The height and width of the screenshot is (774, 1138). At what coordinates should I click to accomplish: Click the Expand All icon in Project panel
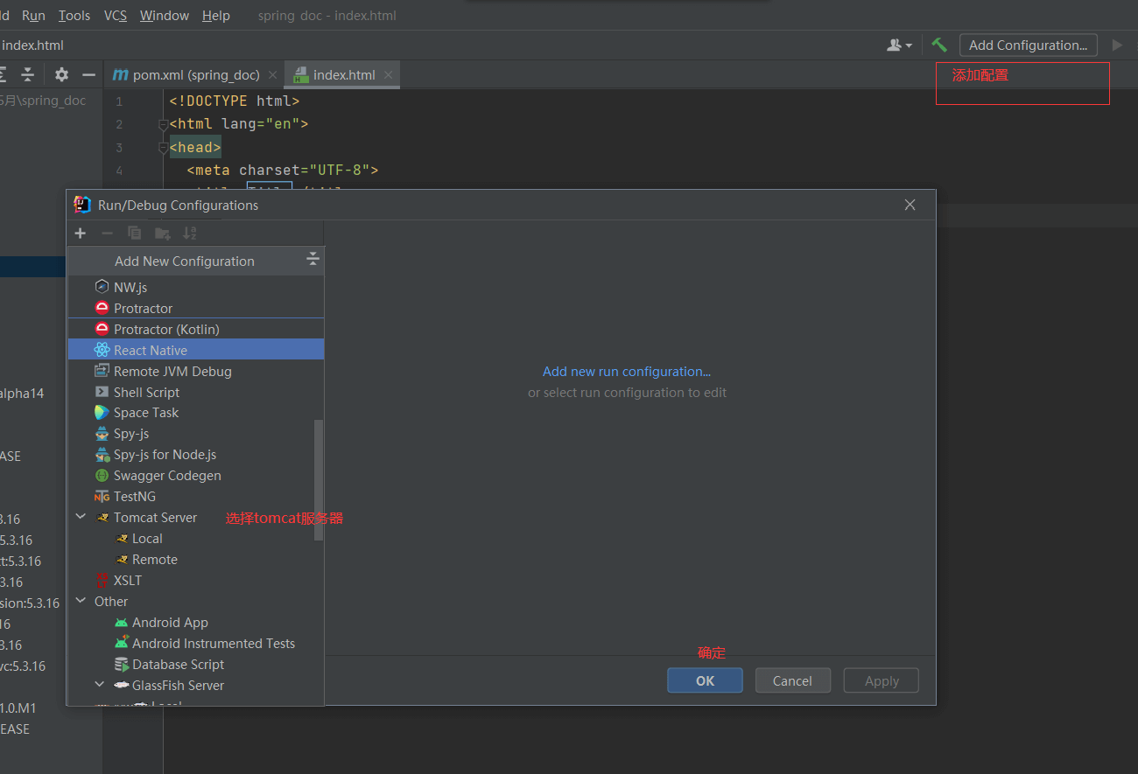4,74
